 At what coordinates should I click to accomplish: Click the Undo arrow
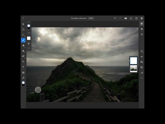point(115,18)
